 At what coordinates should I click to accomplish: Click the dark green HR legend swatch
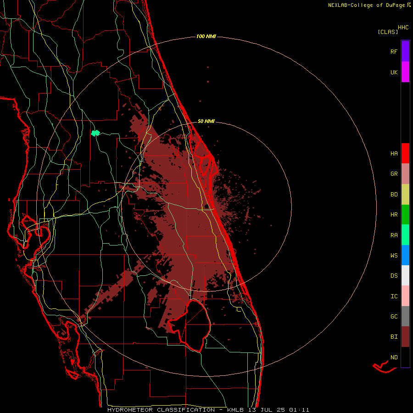click(x=405, y=215)
